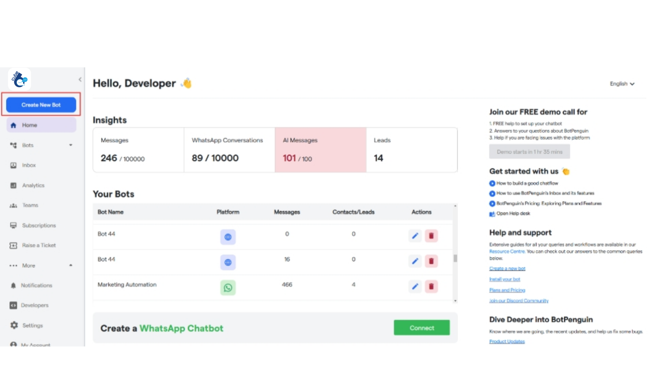Image resolution: width=651 pixels, height=377 pixels.
Task: Open the Join our Discord Community link
Action: (519, 300)
